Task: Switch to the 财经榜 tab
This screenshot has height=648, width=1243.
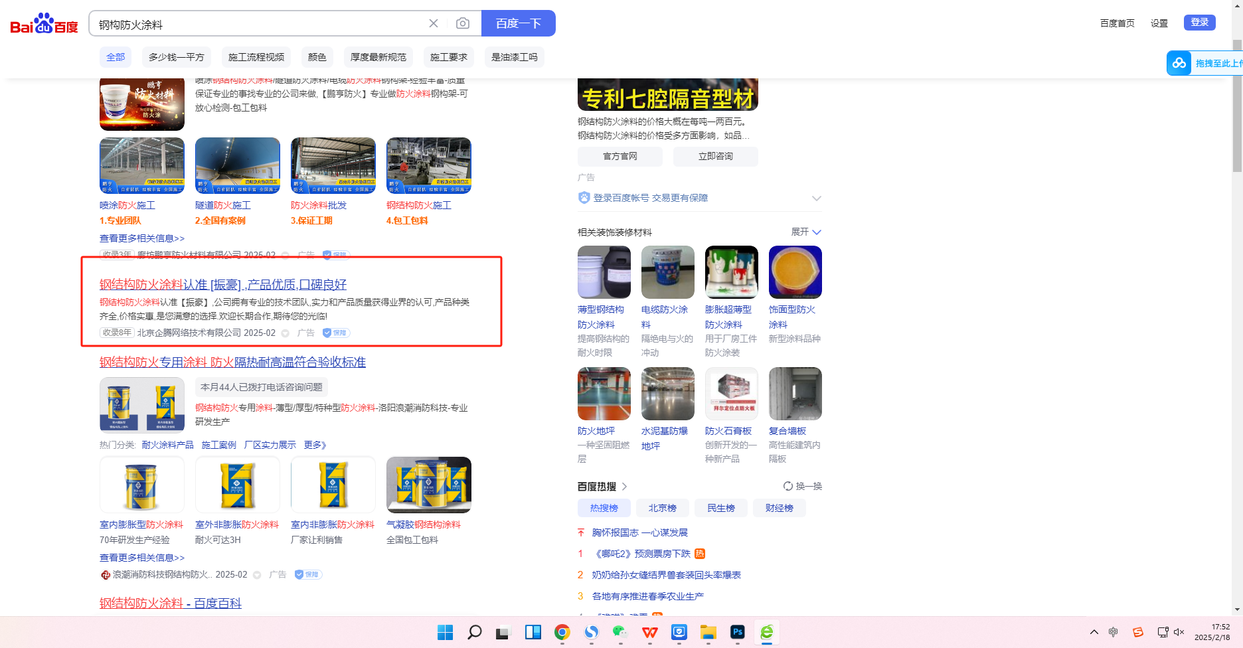Action: (x=780, y=508)
